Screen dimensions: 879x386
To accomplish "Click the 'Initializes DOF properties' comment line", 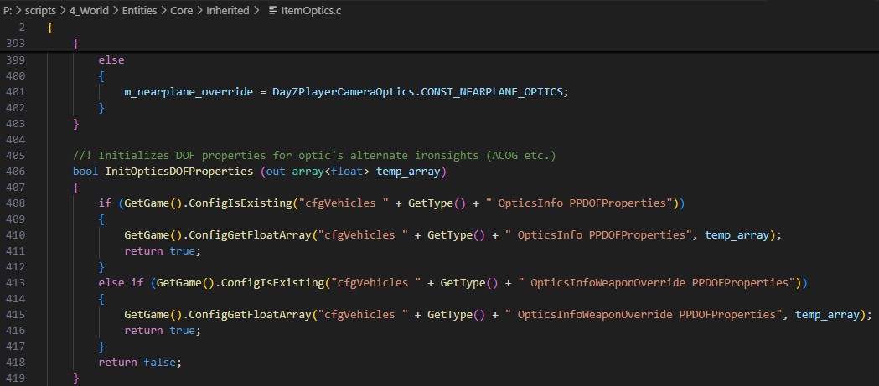I will [x=314, y=155].
